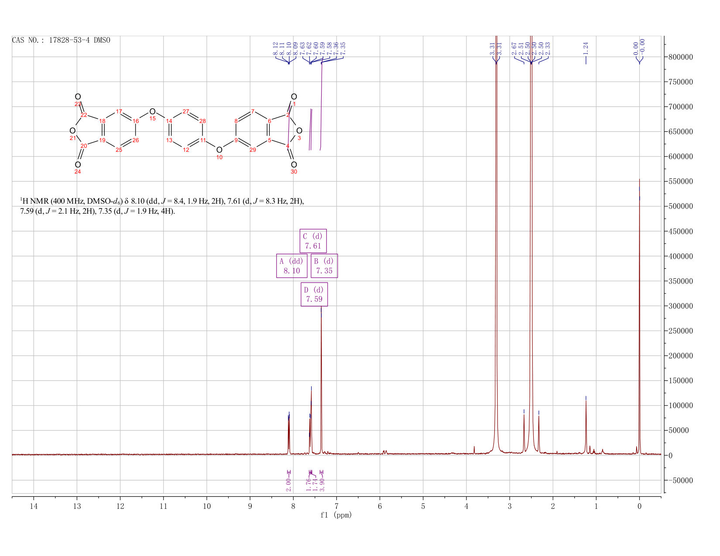
Task: Click the y-axis value 150000
Action: coord(681,381)
